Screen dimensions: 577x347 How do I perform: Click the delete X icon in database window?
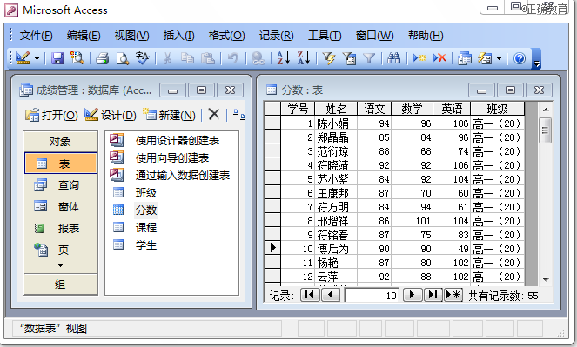(214, 115)
